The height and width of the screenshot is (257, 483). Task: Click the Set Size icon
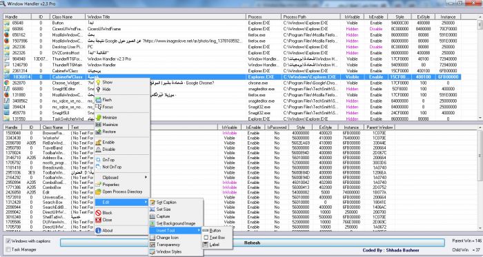(152, 209)
